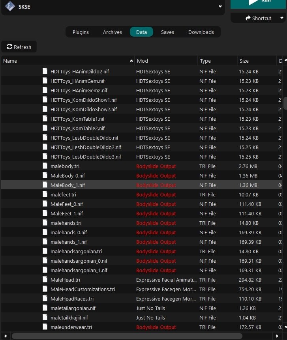
Task: Sort by the Name column header
Action: point(68,61)
